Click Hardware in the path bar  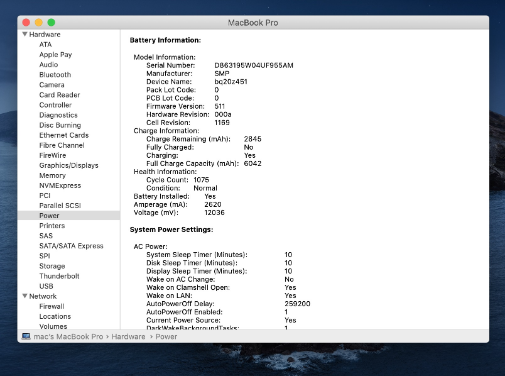pyautogui.click(x=129, y=336)
